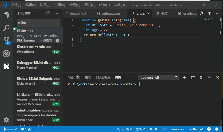Install LintLens extension
Image resolution: width=223 pixels, height=132 pixels.
click(56, 104)
